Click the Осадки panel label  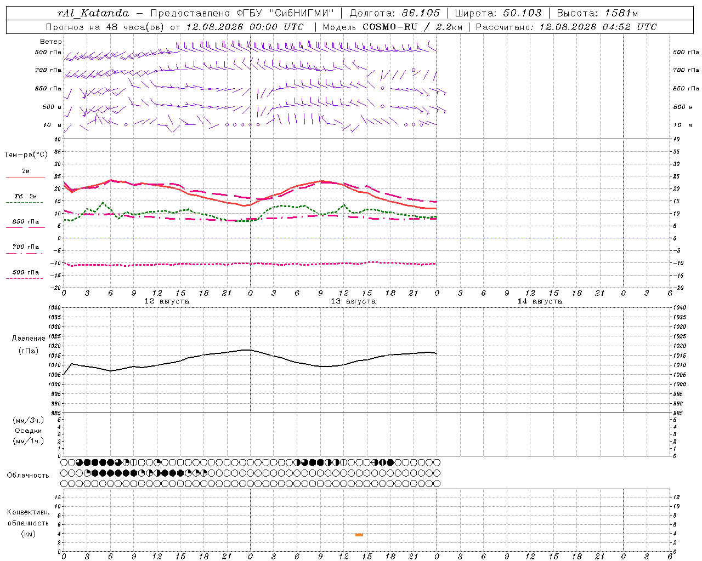[x=29, y=431]
